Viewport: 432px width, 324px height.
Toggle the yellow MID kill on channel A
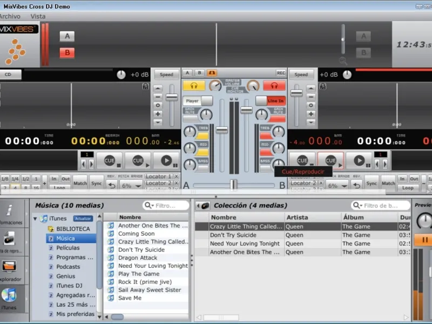pos(203,152)
